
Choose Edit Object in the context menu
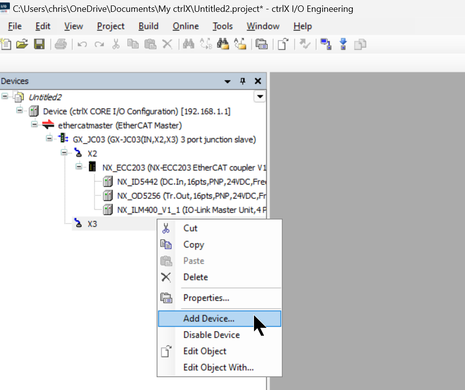(x=219, y=351)
